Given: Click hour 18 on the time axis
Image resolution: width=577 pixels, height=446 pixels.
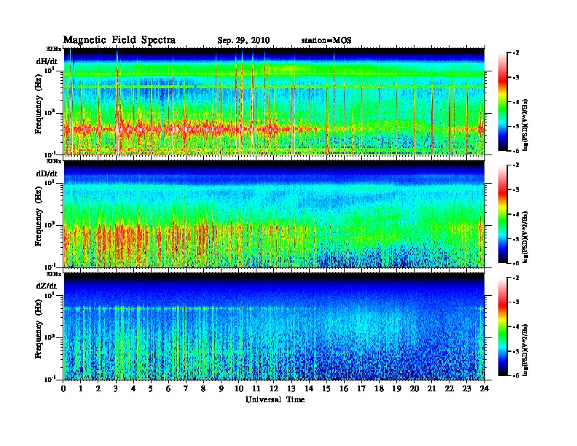Looking at the screenshot, I should coord(379,389).
